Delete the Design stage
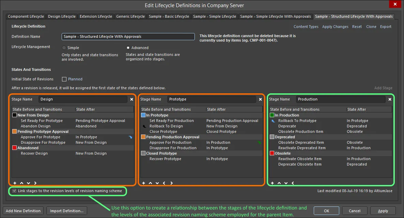The width and height of the screenshot is (404, 218). [131, 99]
